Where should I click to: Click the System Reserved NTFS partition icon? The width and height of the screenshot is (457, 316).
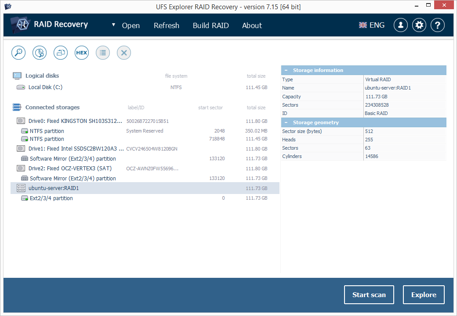[x=25, y=131]
